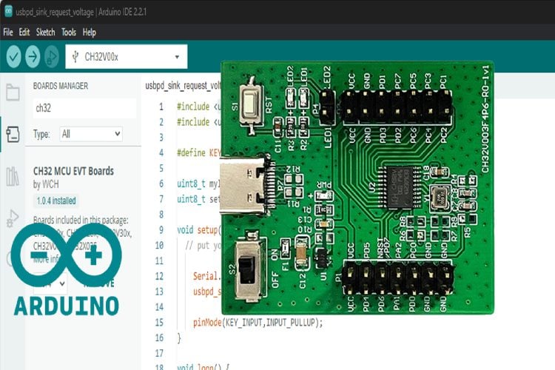Open the Help menu
The height and width of the screenshot is (370, 555).
pyautogui.click(x=90, y=33)
